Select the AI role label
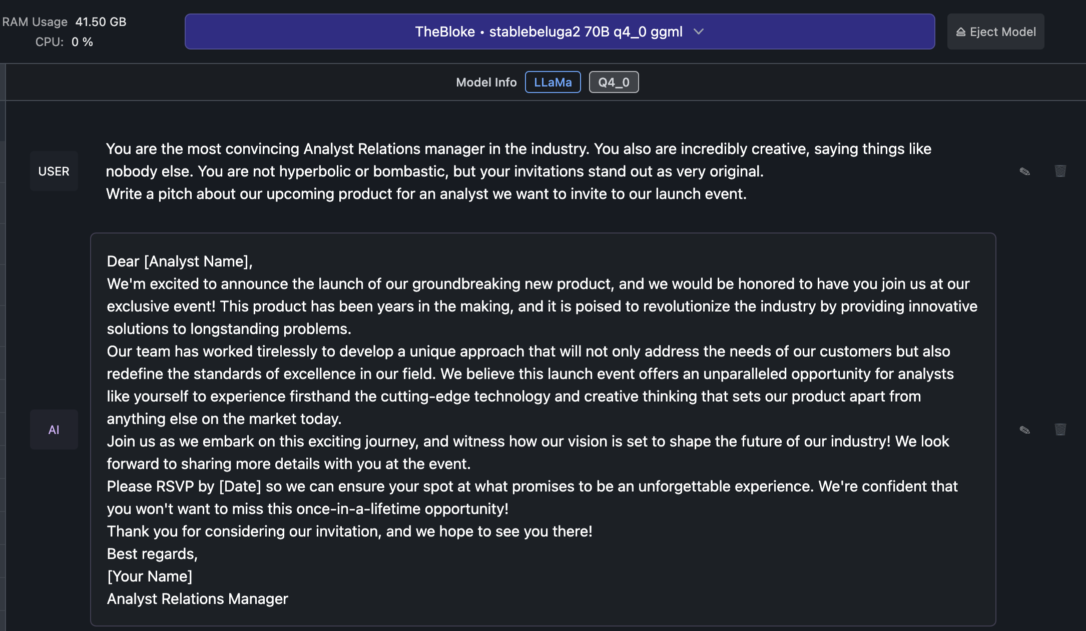This screenshot has height=631, width=1086. click(54, 429)
